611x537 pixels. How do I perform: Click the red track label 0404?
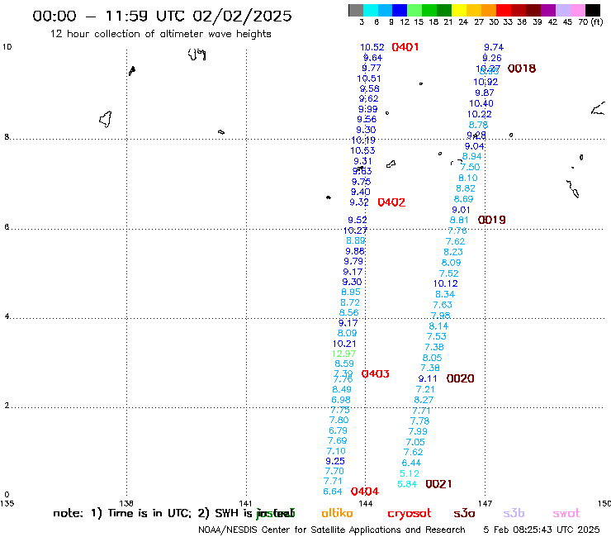[x=365, y=492]
